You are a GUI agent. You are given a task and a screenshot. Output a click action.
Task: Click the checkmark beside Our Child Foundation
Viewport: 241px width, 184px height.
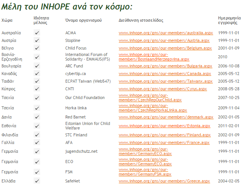[x=37, y=98]
